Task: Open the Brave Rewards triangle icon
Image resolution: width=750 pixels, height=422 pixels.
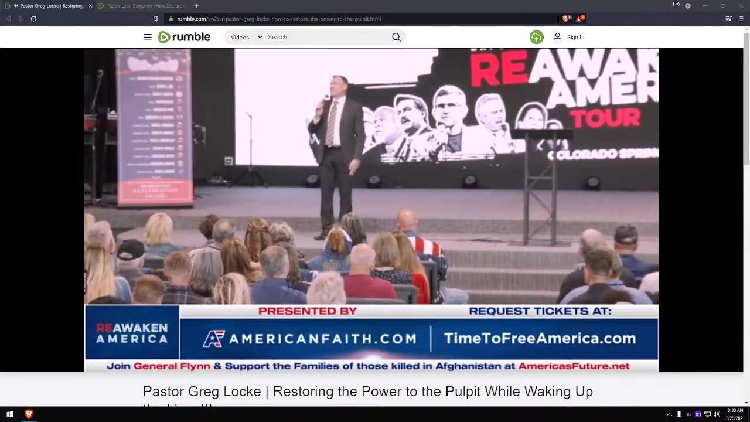Action: tap(580, 19)
